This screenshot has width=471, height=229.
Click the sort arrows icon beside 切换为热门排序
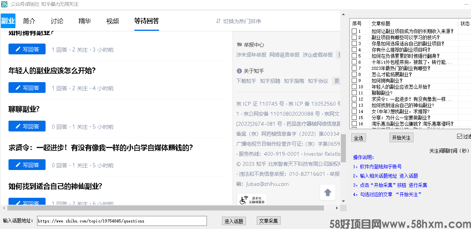218,21
